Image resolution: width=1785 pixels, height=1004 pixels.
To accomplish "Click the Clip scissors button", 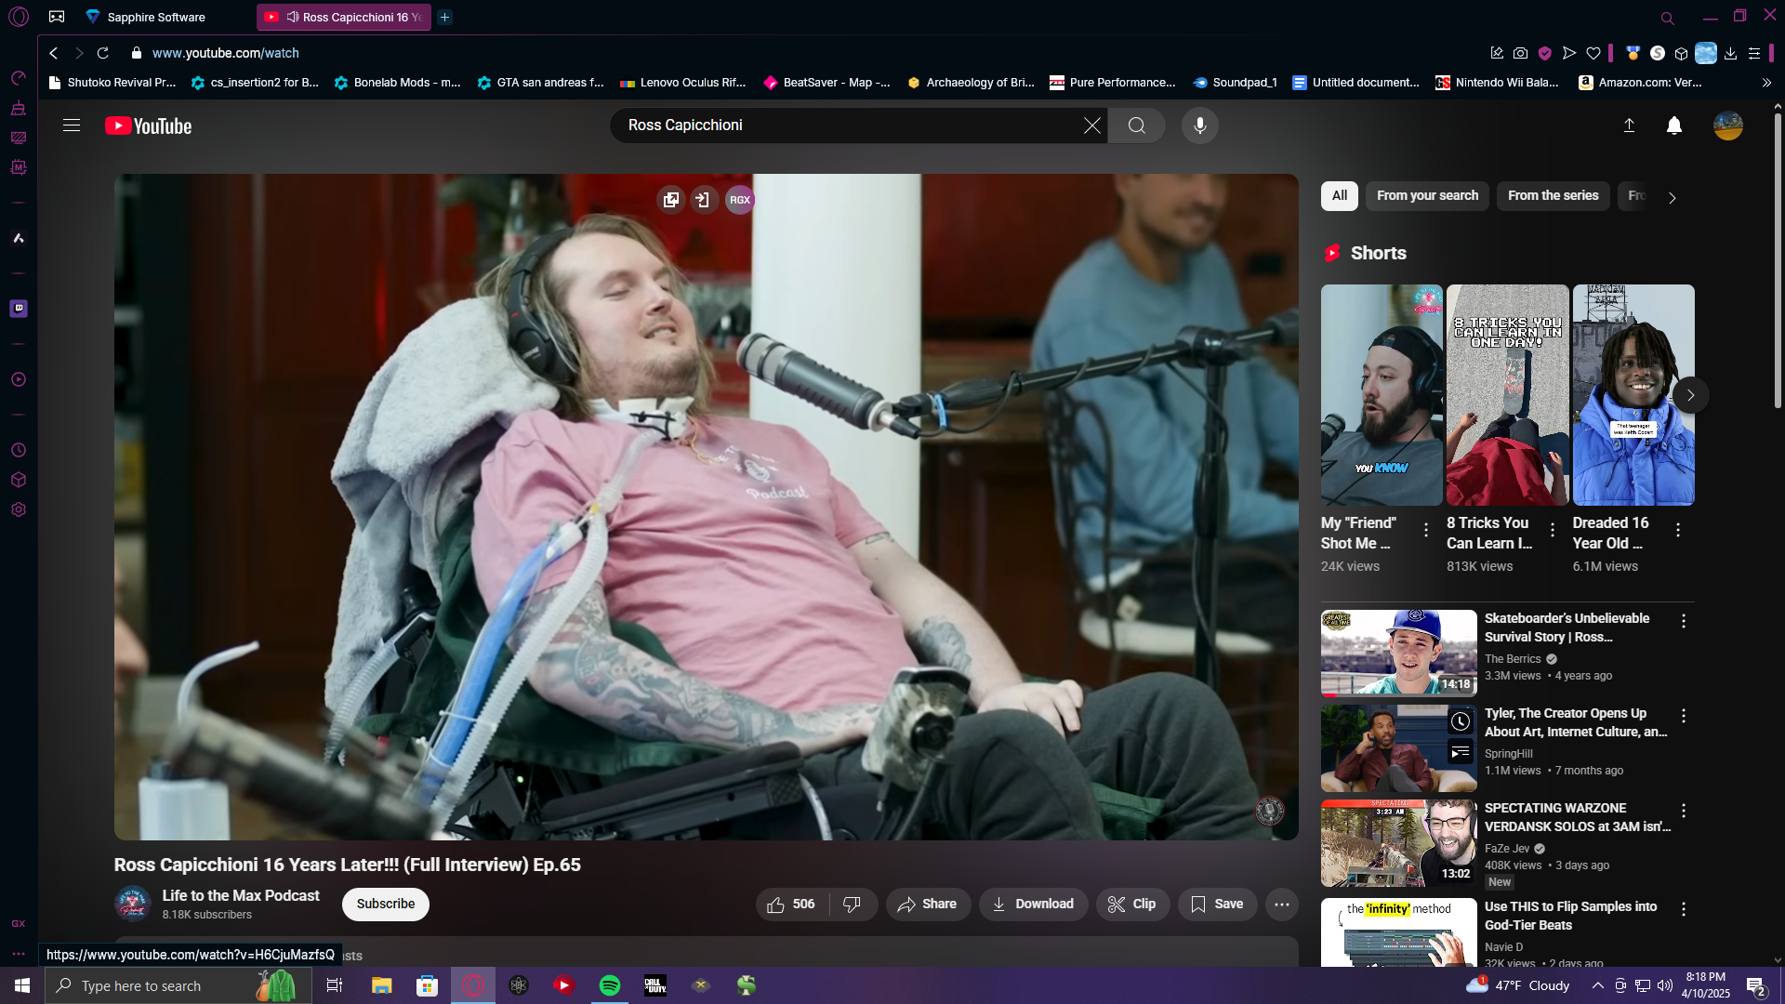I will 1131,904.
